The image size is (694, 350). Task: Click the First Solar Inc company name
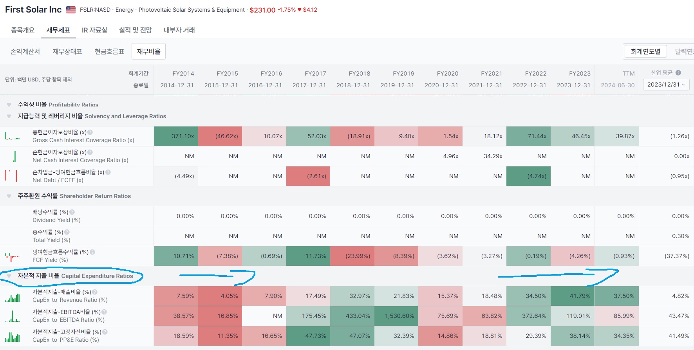tap(33, 10)
